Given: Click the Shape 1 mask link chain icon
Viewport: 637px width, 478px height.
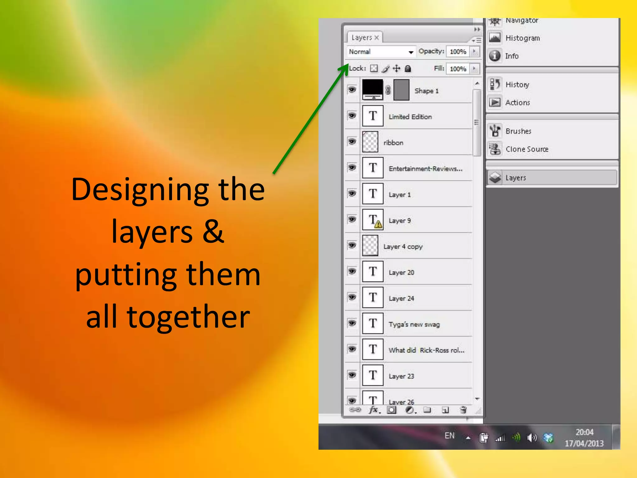Looking at the screenshot, I should [x=388, y=90].
